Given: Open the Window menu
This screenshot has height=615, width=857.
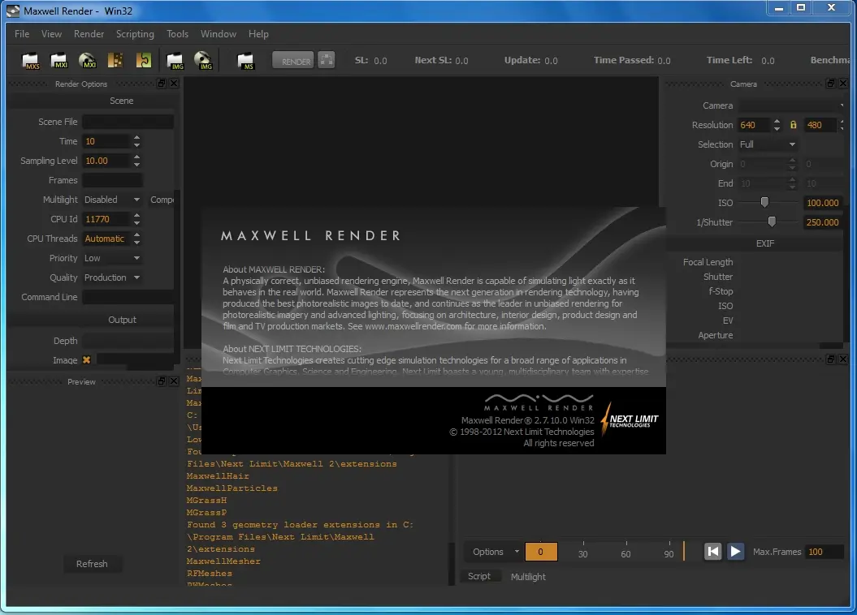Looking at the screenshot, I should click(x=218, y=34).
